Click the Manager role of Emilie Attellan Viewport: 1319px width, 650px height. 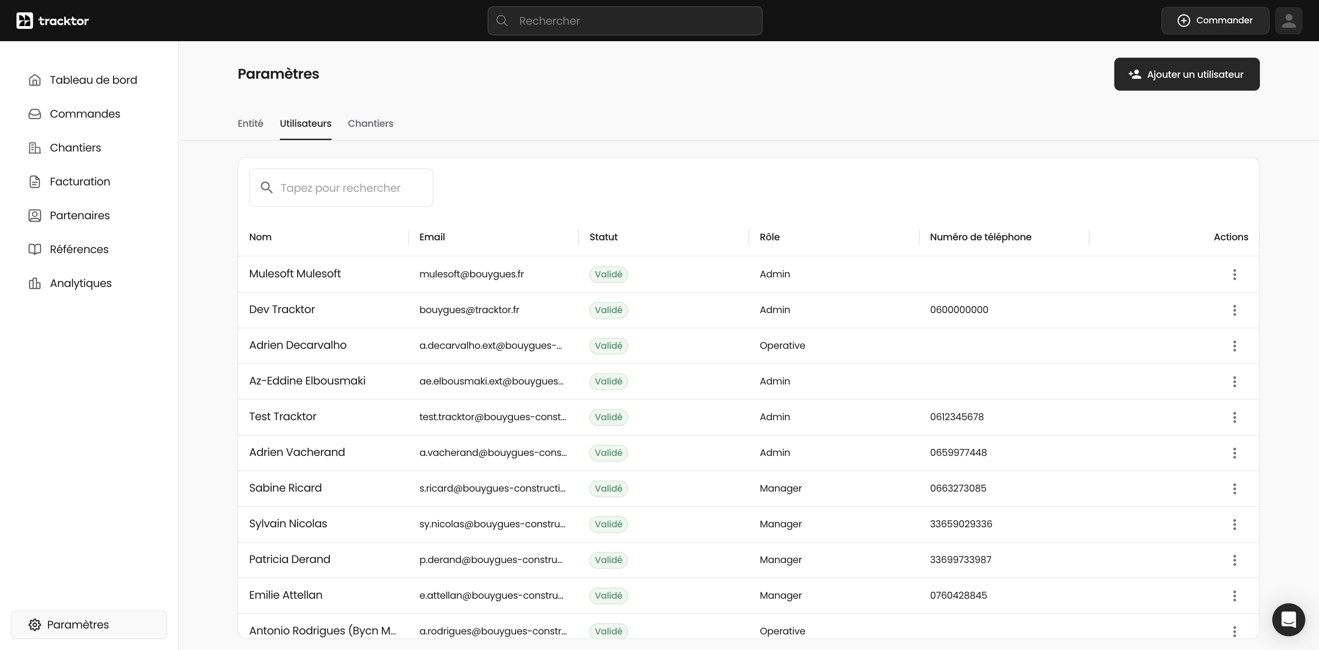click(x=780, y=596)
